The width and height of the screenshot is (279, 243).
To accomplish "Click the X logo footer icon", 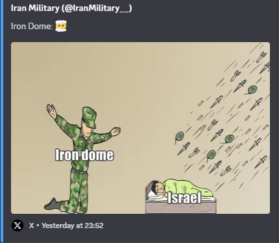I will point(18,226).
